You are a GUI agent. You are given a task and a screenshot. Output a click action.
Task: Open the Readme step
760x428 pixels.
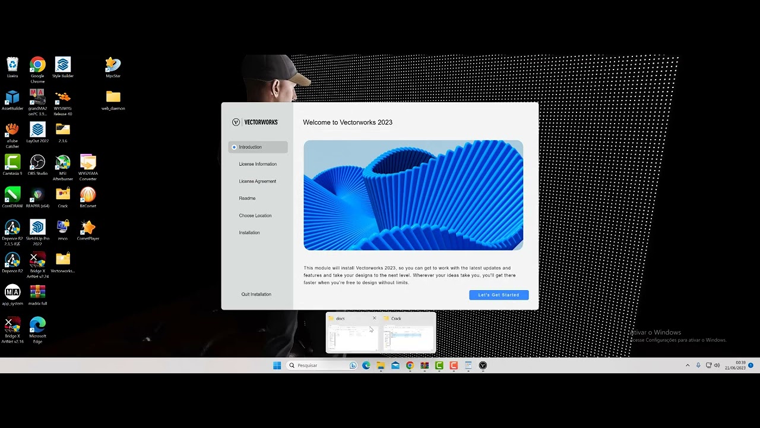[x=247, y=199]
